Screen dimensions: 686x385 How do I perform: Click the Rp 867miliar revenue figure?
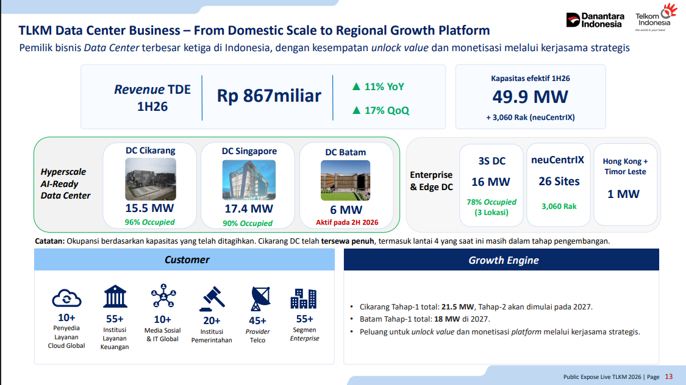[x=269, y=96]
